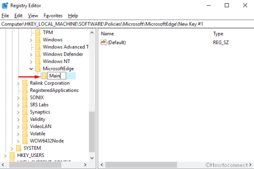Expand the Windows Defender key
254x169 pixels.
click(x=31, y=54)
